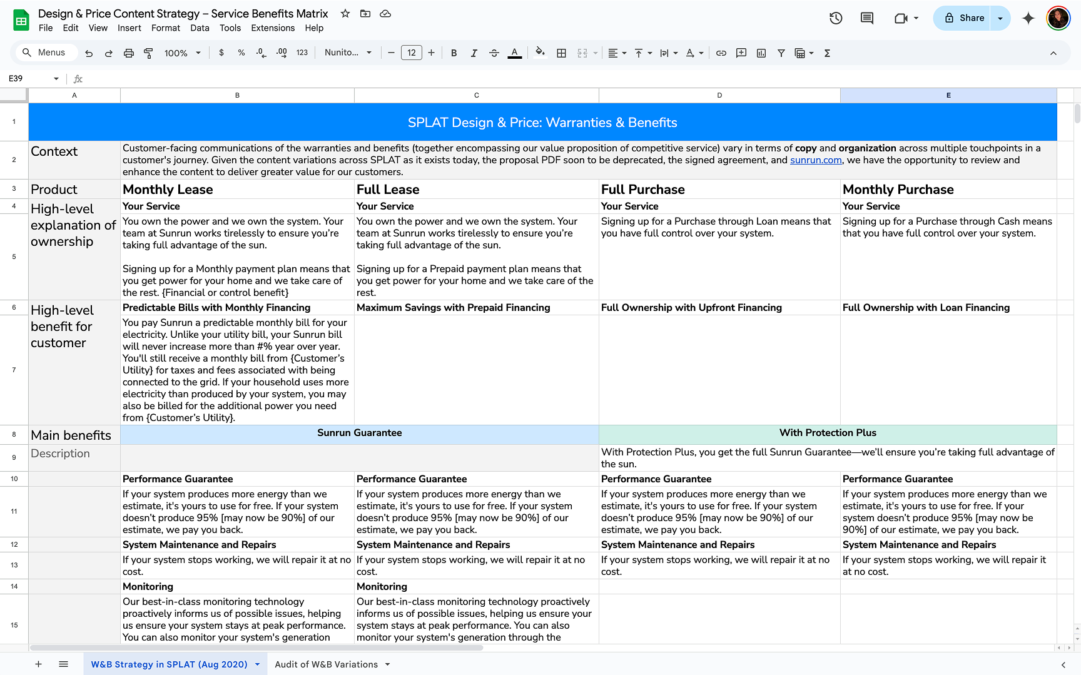Viewport: 1081px width, 675px height.
Task: Collapse toolbar with up chevron
Action: tap(1053, 53)
